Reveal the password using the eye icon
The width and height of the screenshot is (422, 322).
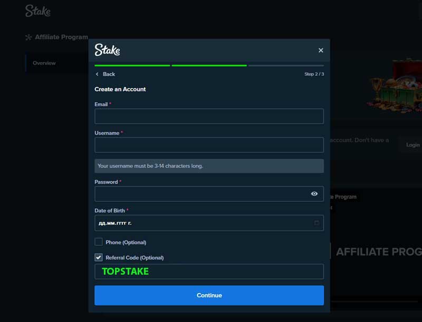click(x=315, y=194)
